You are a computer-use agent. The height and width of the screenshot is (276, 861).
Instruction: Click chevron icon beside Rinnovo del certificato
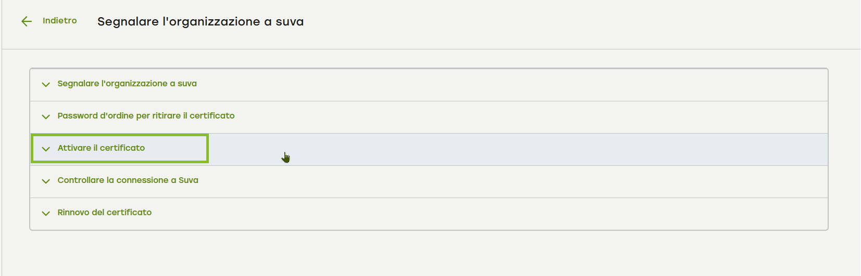(x=46, y=213)
